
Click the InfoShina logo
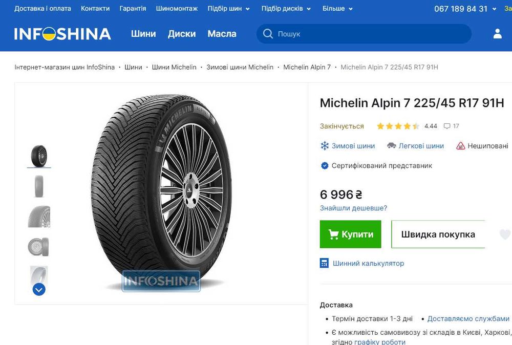(x=62, y=34)
